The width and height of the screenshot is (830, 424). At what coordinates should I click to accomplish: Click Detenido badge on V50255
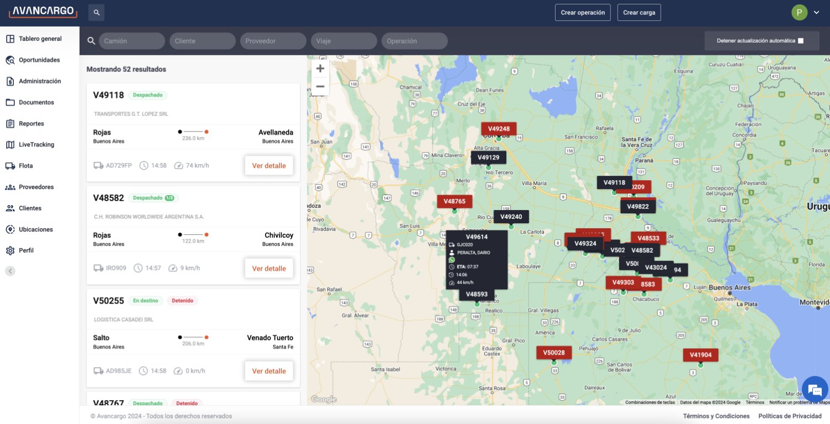(x=183, y=301)
